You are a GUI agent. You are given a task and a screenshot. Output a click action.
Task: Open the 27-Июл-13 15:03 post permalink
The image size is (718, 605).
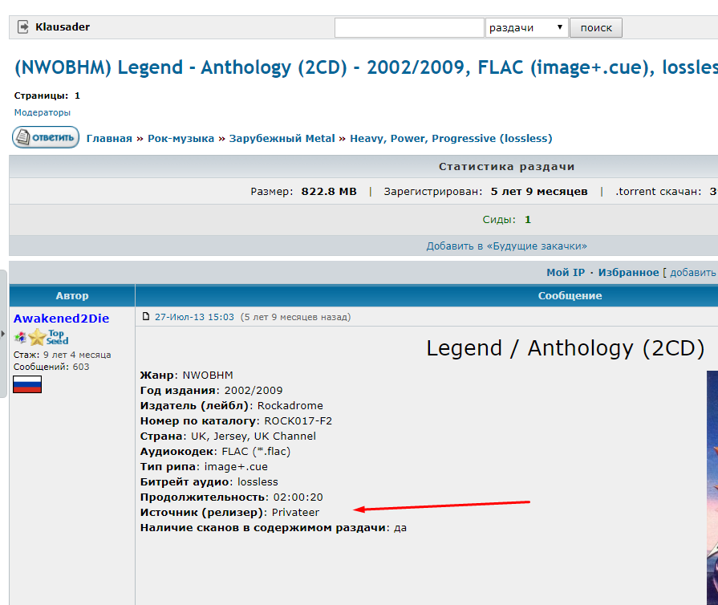click(x=194, y=317)
